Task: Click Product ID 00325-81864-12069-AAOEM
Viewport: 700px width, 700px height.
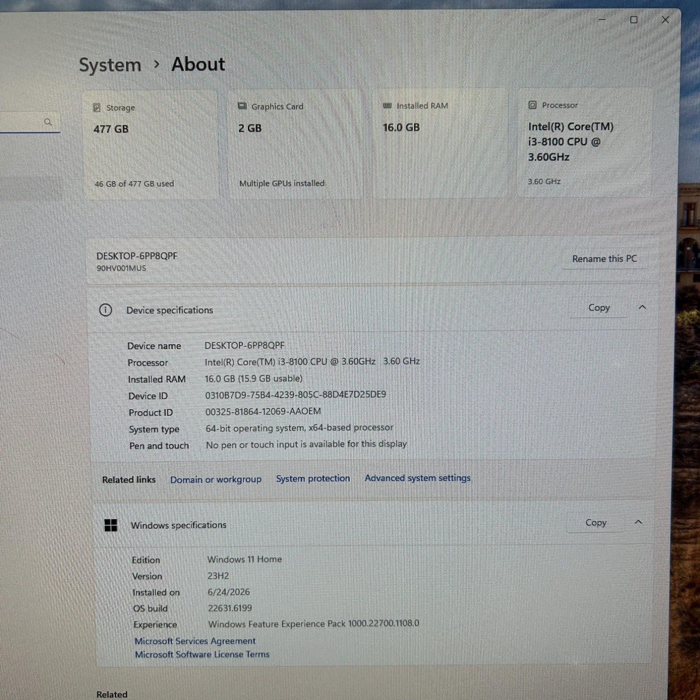Action: point(263,411)
